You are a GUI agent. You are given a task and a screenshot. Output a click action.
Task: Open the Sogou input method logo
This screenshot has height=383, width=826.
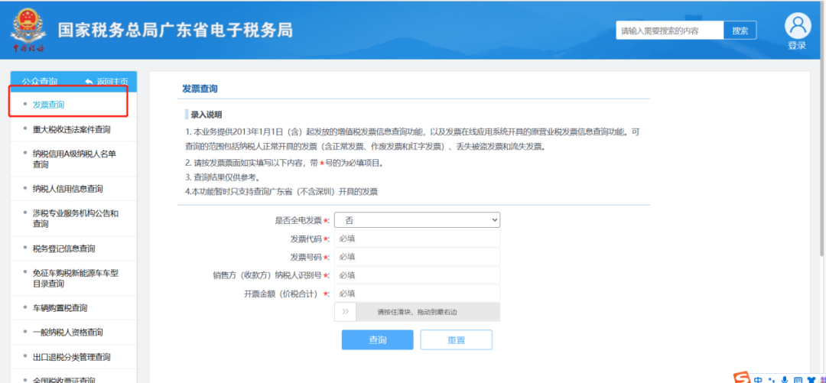pos(743,378)
